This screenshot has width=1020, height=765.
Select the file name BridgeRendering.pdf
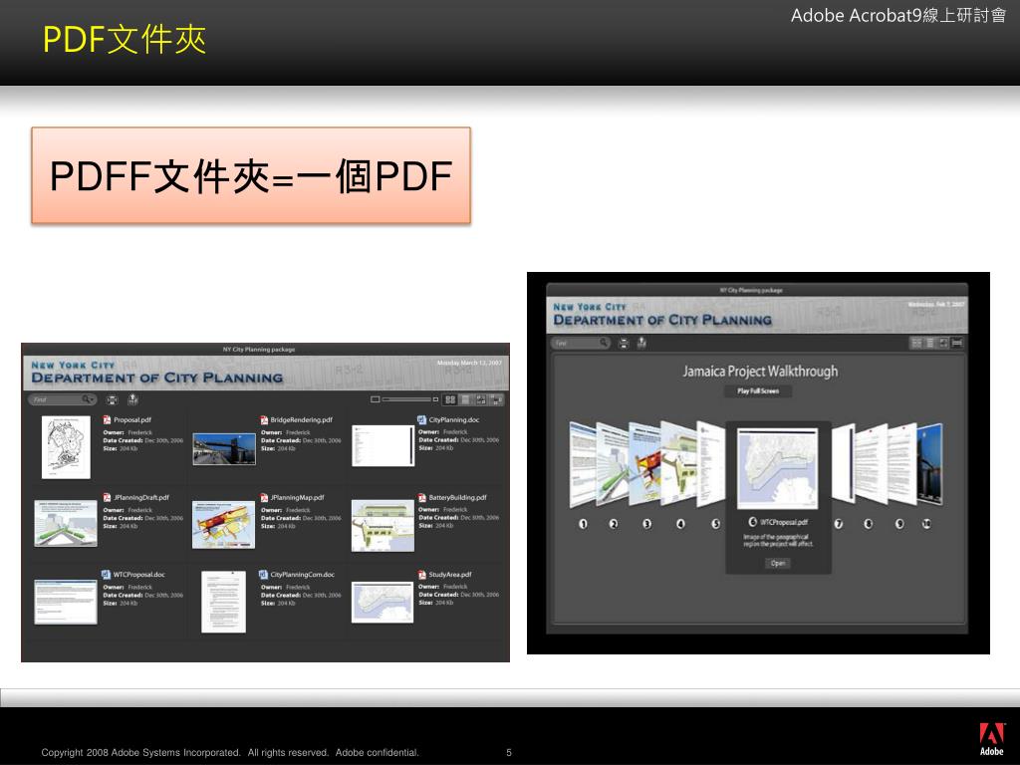pos(302,420)
